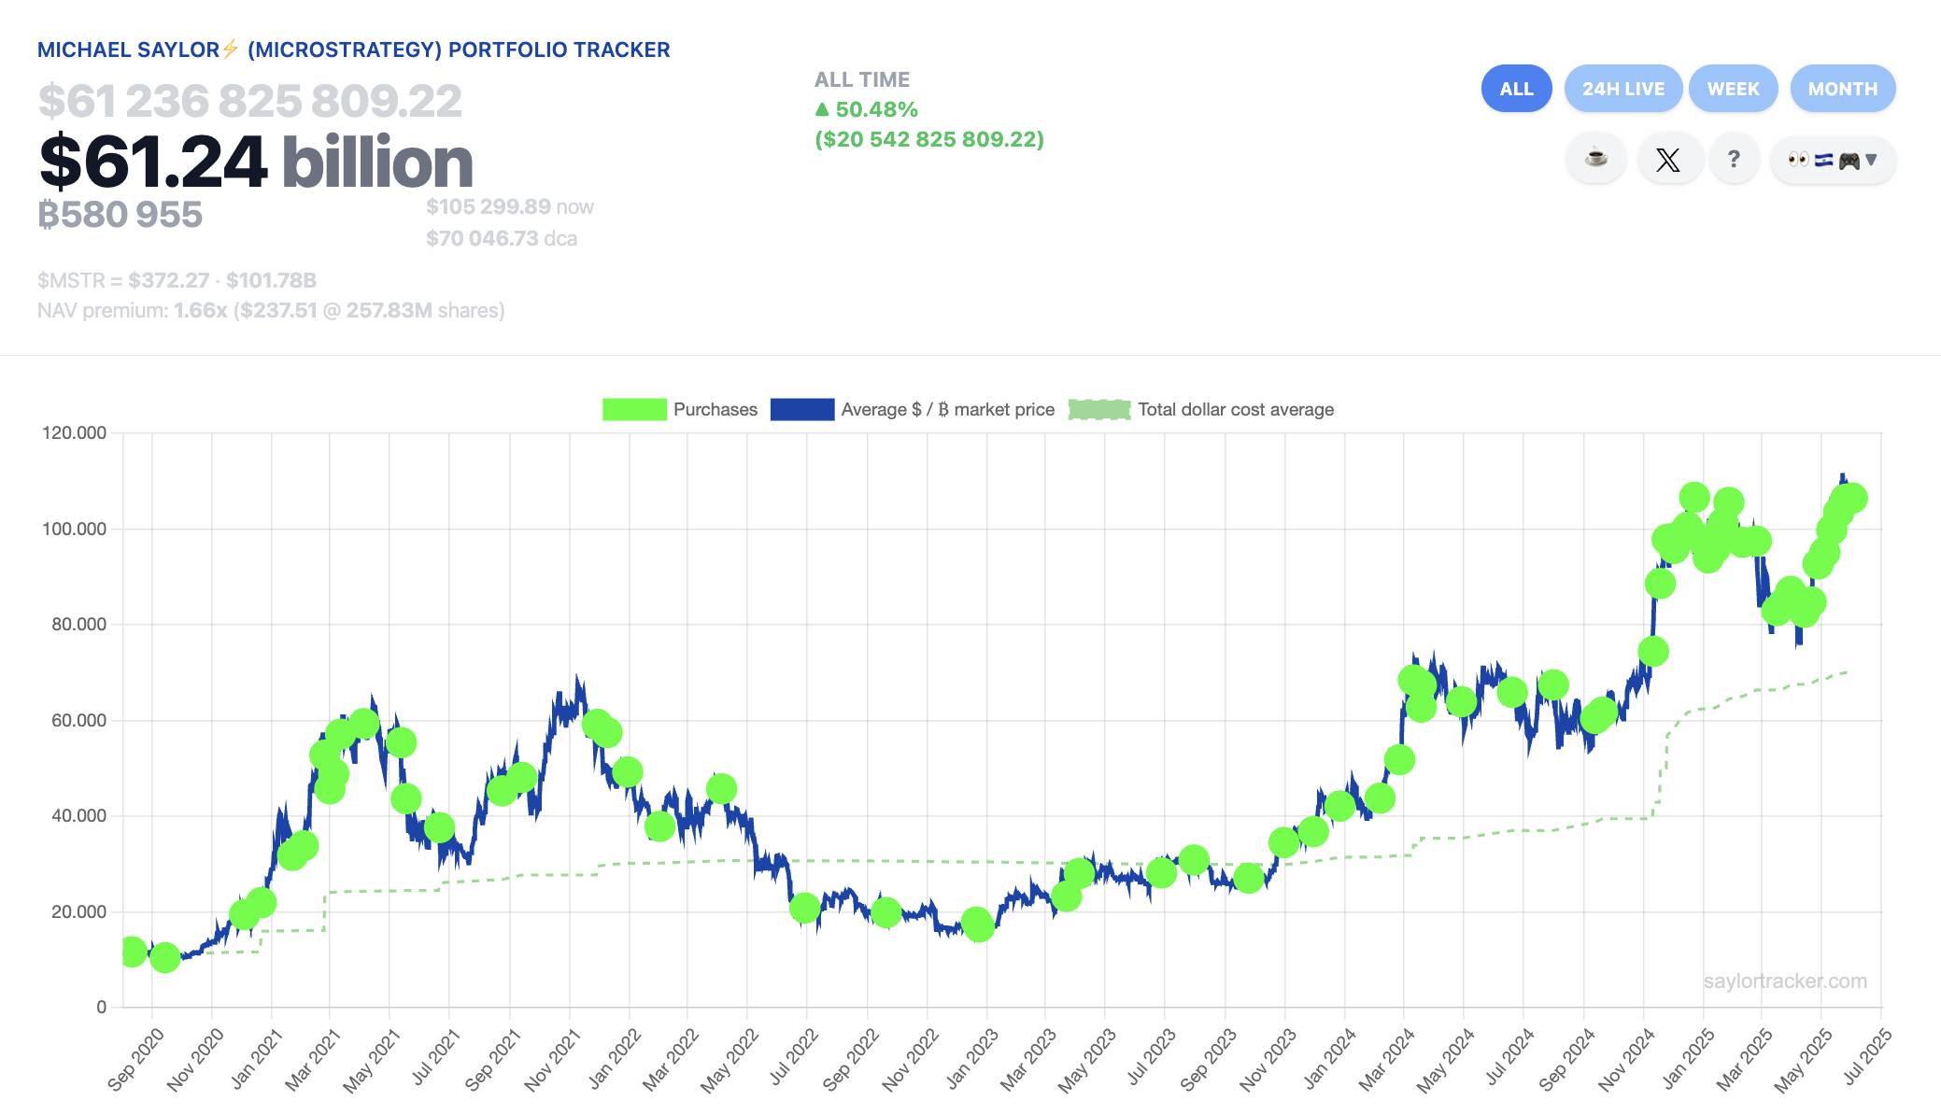Image resolution: width=1941 pixels, height=1115 pixels.
Task: Click the 60.000 y-axis label
Action: tap(78, 720)
